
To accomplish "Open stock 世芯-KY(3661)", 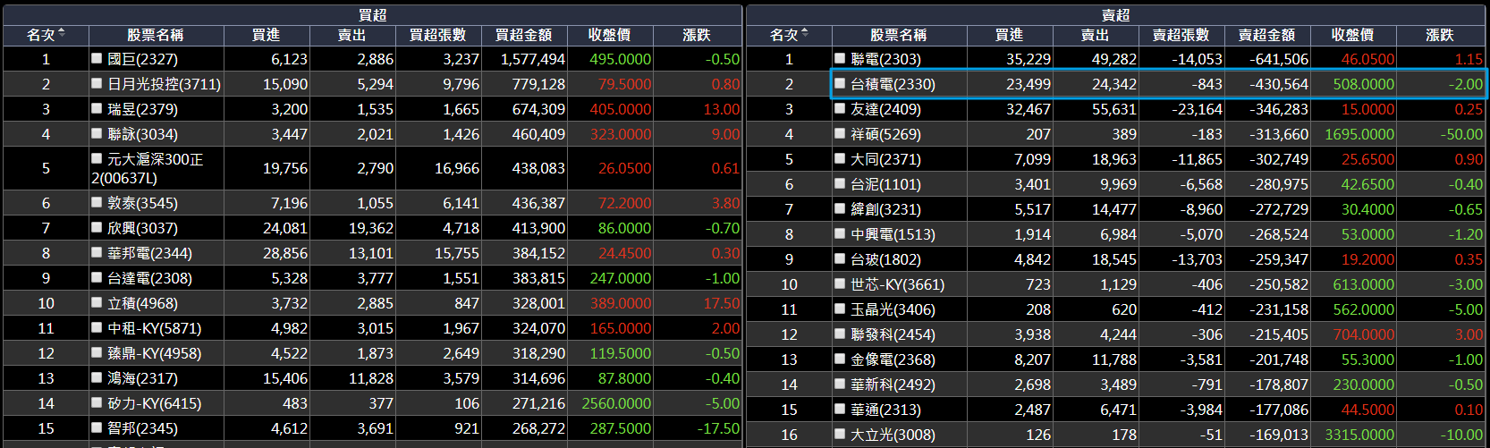I will pyautogui.click(x=897, y=284).
